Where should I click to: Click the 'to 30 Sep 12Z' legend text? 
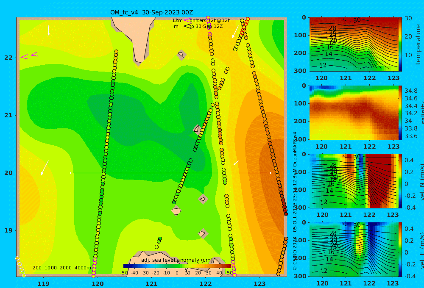tap(206, 27)
